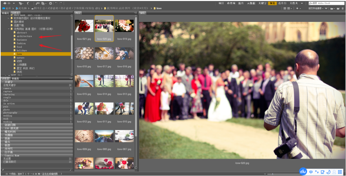Viewport: 346px width, 176px height.
Task: Click the filter pin icon at the bottom left
Action: (2, 170)
